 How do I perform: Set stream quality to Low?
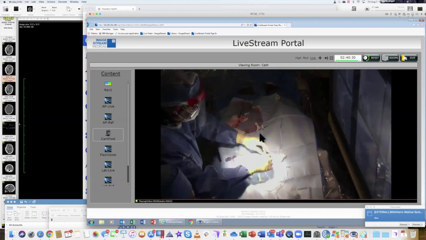tap(313, 58)
